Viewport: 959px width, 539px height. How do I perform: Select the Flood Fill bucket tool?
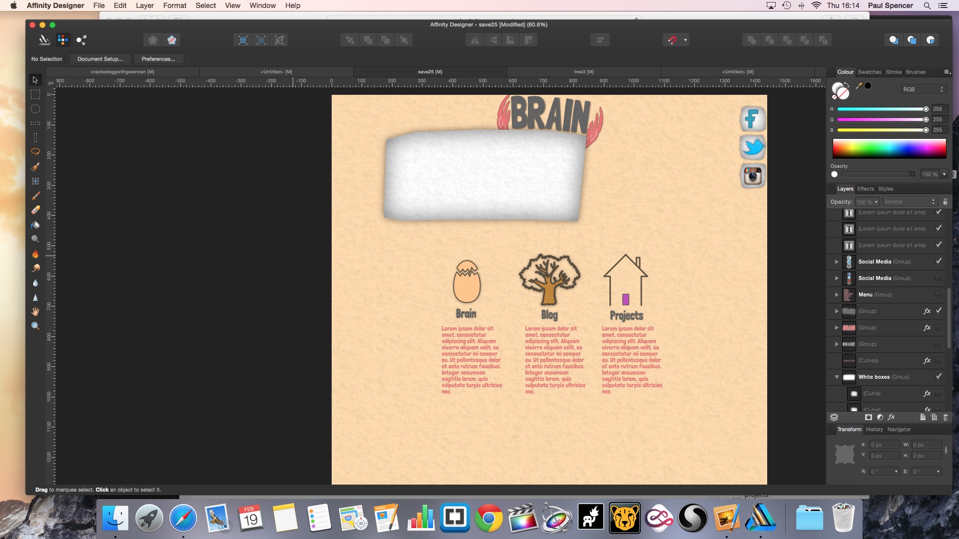coord(35,225)
